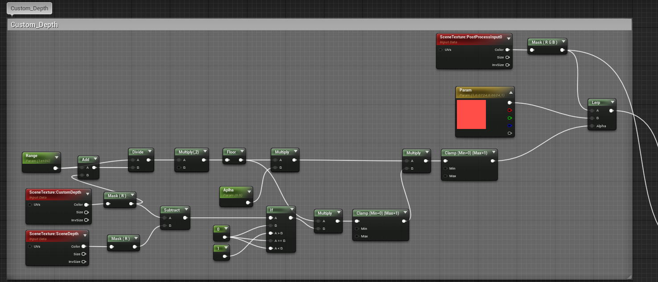Select the 'Multiply(,2)' node title

click(x=188, y=152)
